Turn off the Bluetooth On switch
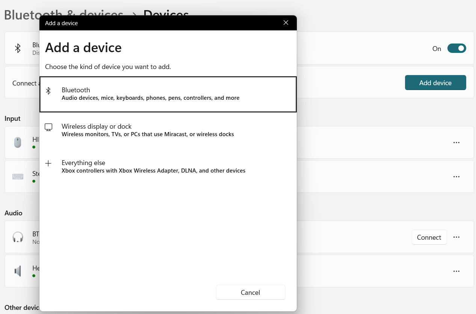This screenshot has height=314, width=476. pyautogui.click(x=456, y=48)
